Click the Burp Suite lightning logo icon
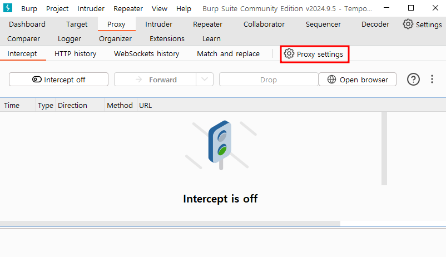 pyautogui.click(x=8, y=8)
